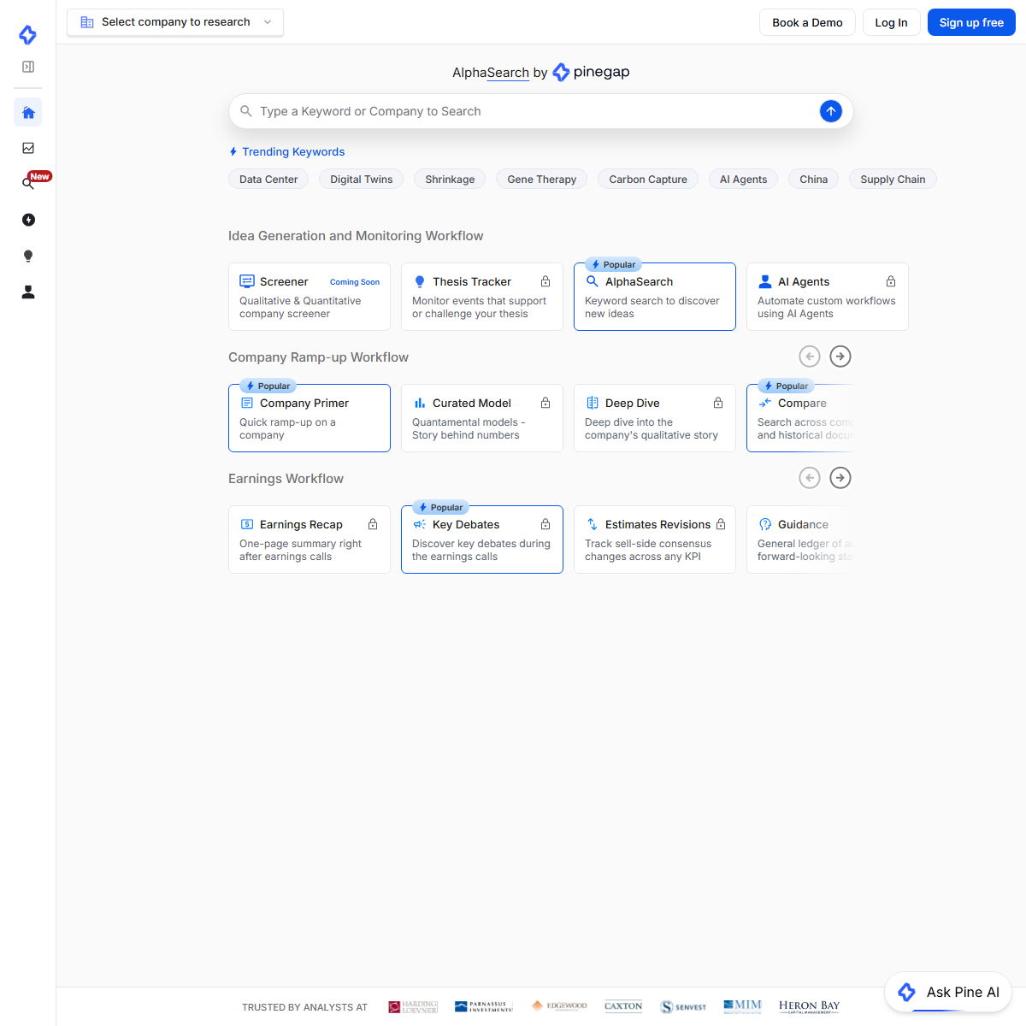This screenshot has width=1026, height=1026.
Task: Click the lock icon on Estimates Revisions
Action: tap(721, 524)
